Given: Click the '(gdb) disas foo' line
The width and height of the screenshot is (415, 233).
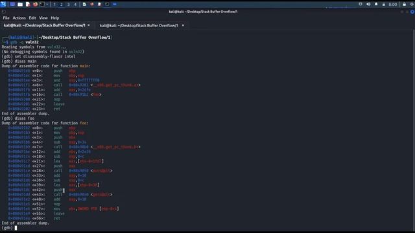Looking at the screenshot, I should click(18, 118).
